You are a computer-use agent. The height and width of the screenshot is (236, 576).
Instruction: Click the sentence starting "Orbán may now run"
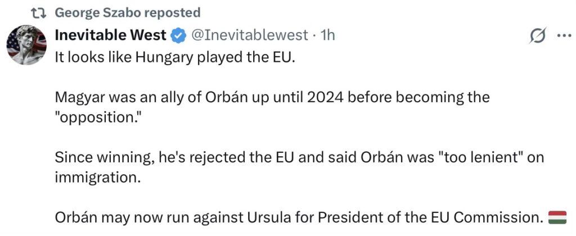coord(301,216)
